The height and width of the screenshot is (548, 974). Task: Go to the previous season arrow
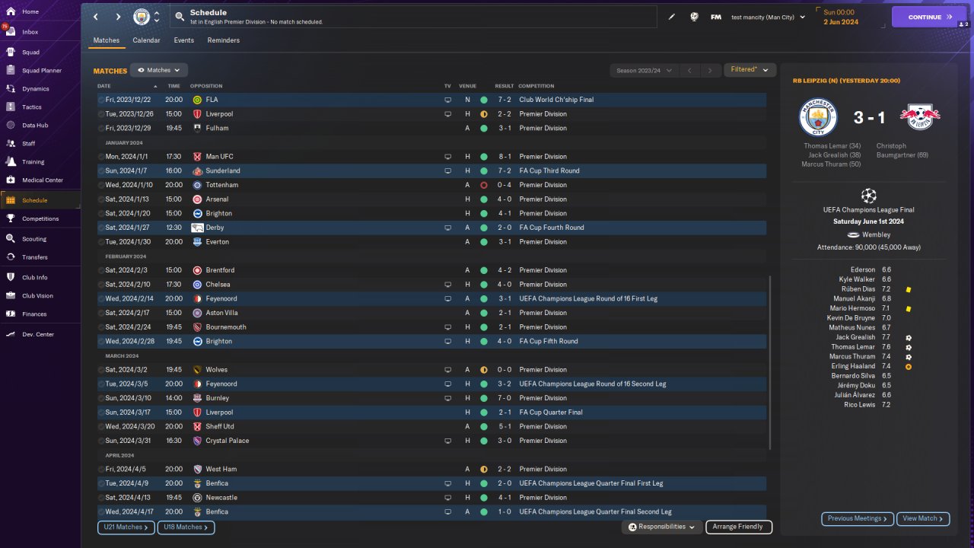pyautogui.click(x=689, y=71)
